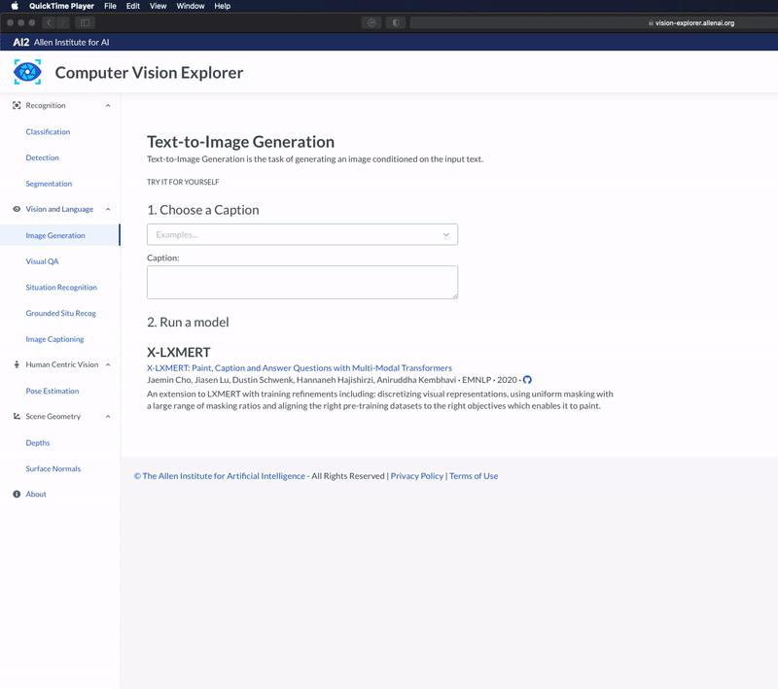Screen dimensions: 778x689
Task: Click the Computer Vision Explorer eye logo
Action: pos(27,72)
